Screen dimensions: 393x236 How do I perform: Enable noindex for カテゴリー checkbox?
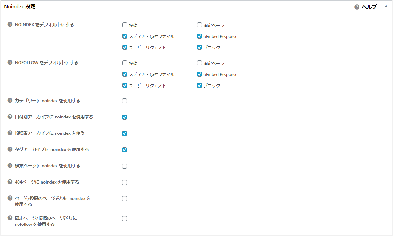click(x=125, y=101)
